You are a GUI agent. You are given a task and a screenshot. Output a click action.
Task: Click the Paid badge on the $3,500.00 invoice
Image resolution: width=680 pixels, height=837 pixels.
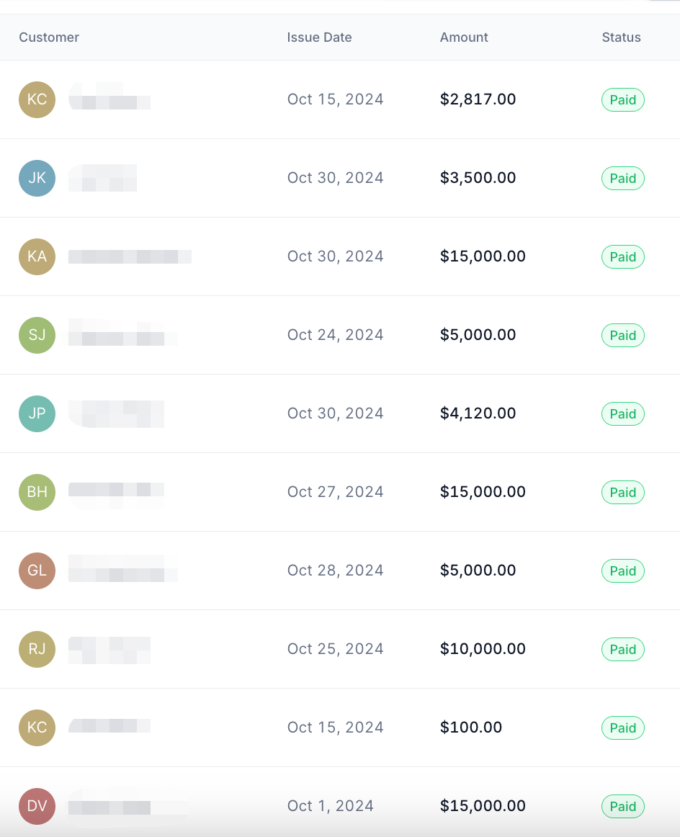[x=622, y=178]
